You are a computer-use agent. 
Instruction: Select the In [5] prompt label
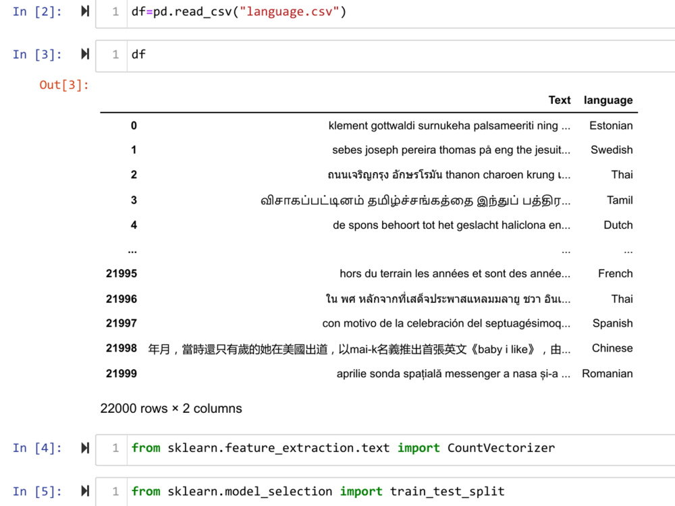tap(37, 491)
